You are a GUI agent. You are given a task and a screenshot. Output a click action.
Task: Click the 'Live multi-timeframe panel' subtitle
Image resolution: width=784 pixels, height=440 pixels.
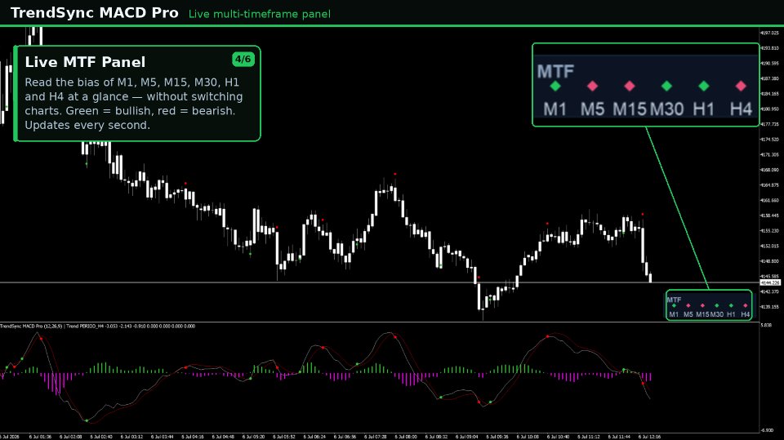pyautogui.click(x=260, y=14)
